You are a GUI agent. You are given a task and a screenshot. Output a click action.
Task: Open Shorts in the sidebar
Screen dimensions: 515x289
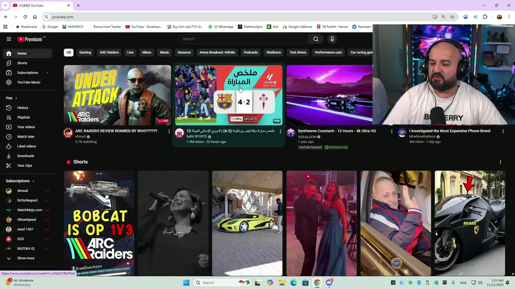pos(28,63)
